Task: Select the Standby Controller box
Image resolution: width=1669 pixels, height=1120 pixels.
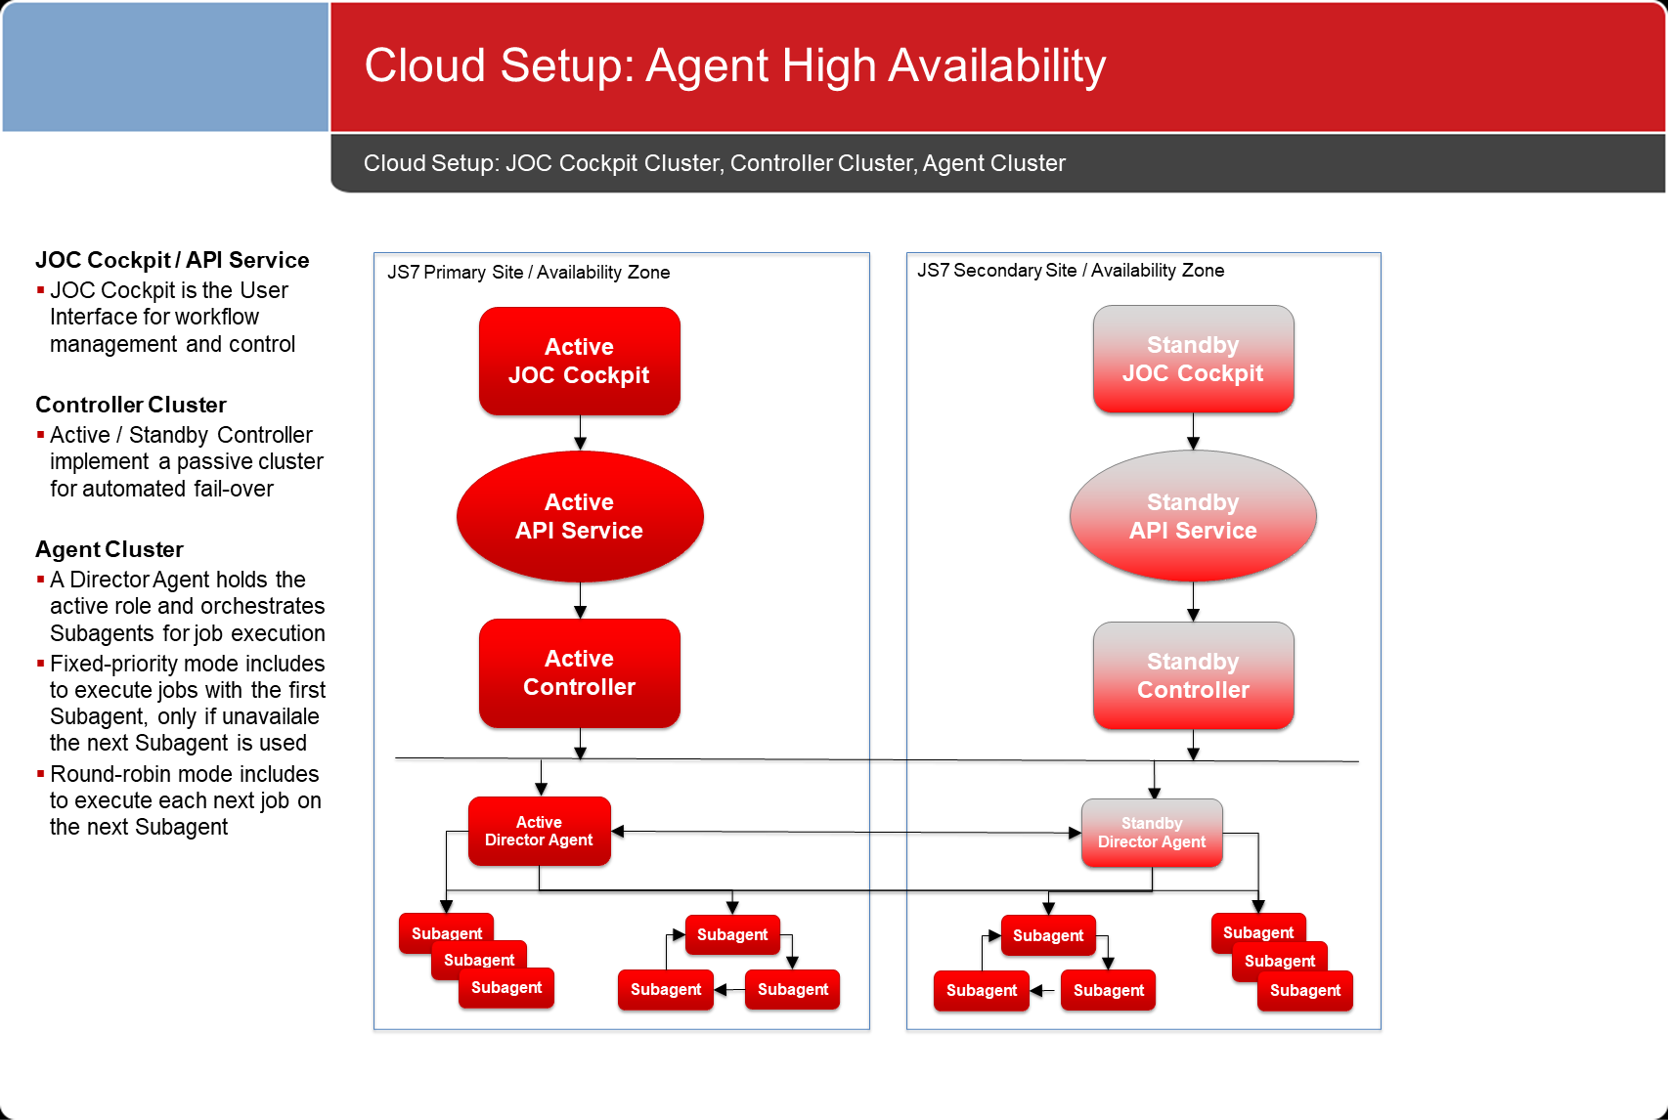Action: pyautogui.click(x=1193, y=676)
